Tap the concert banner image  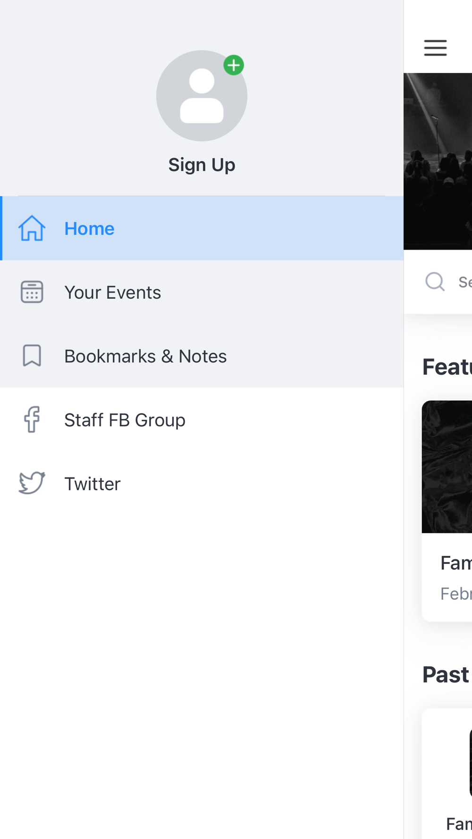[x=438, y=161]
